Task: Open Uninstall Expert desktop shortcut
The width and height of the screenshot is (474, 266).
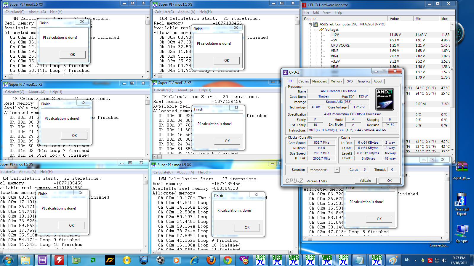Action: [461, 204]
